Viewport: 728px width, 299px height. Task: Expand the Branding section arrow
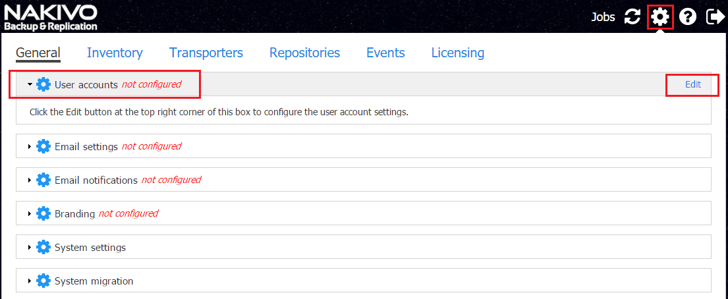point(30,213)
